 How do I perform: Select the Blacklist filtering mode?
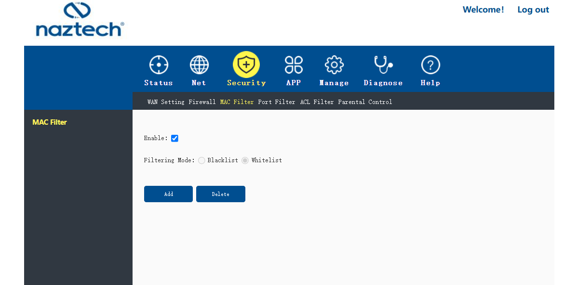201,160
